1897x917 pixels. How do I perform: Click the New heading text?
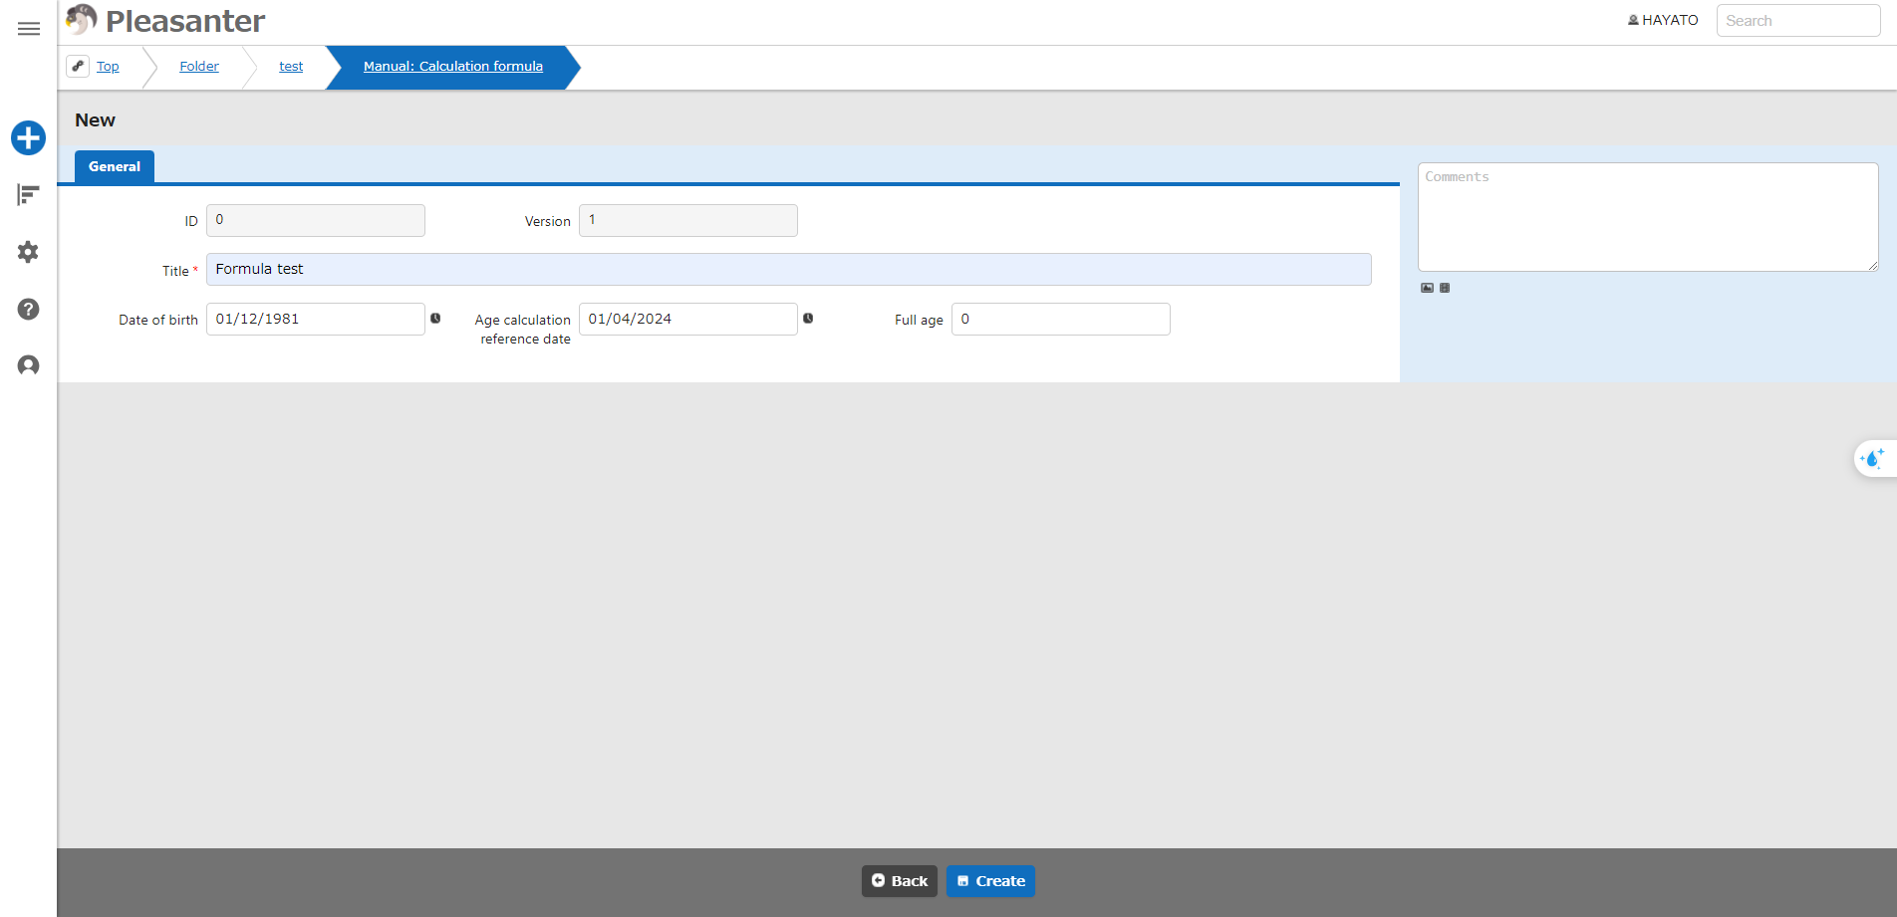point(95,119)
